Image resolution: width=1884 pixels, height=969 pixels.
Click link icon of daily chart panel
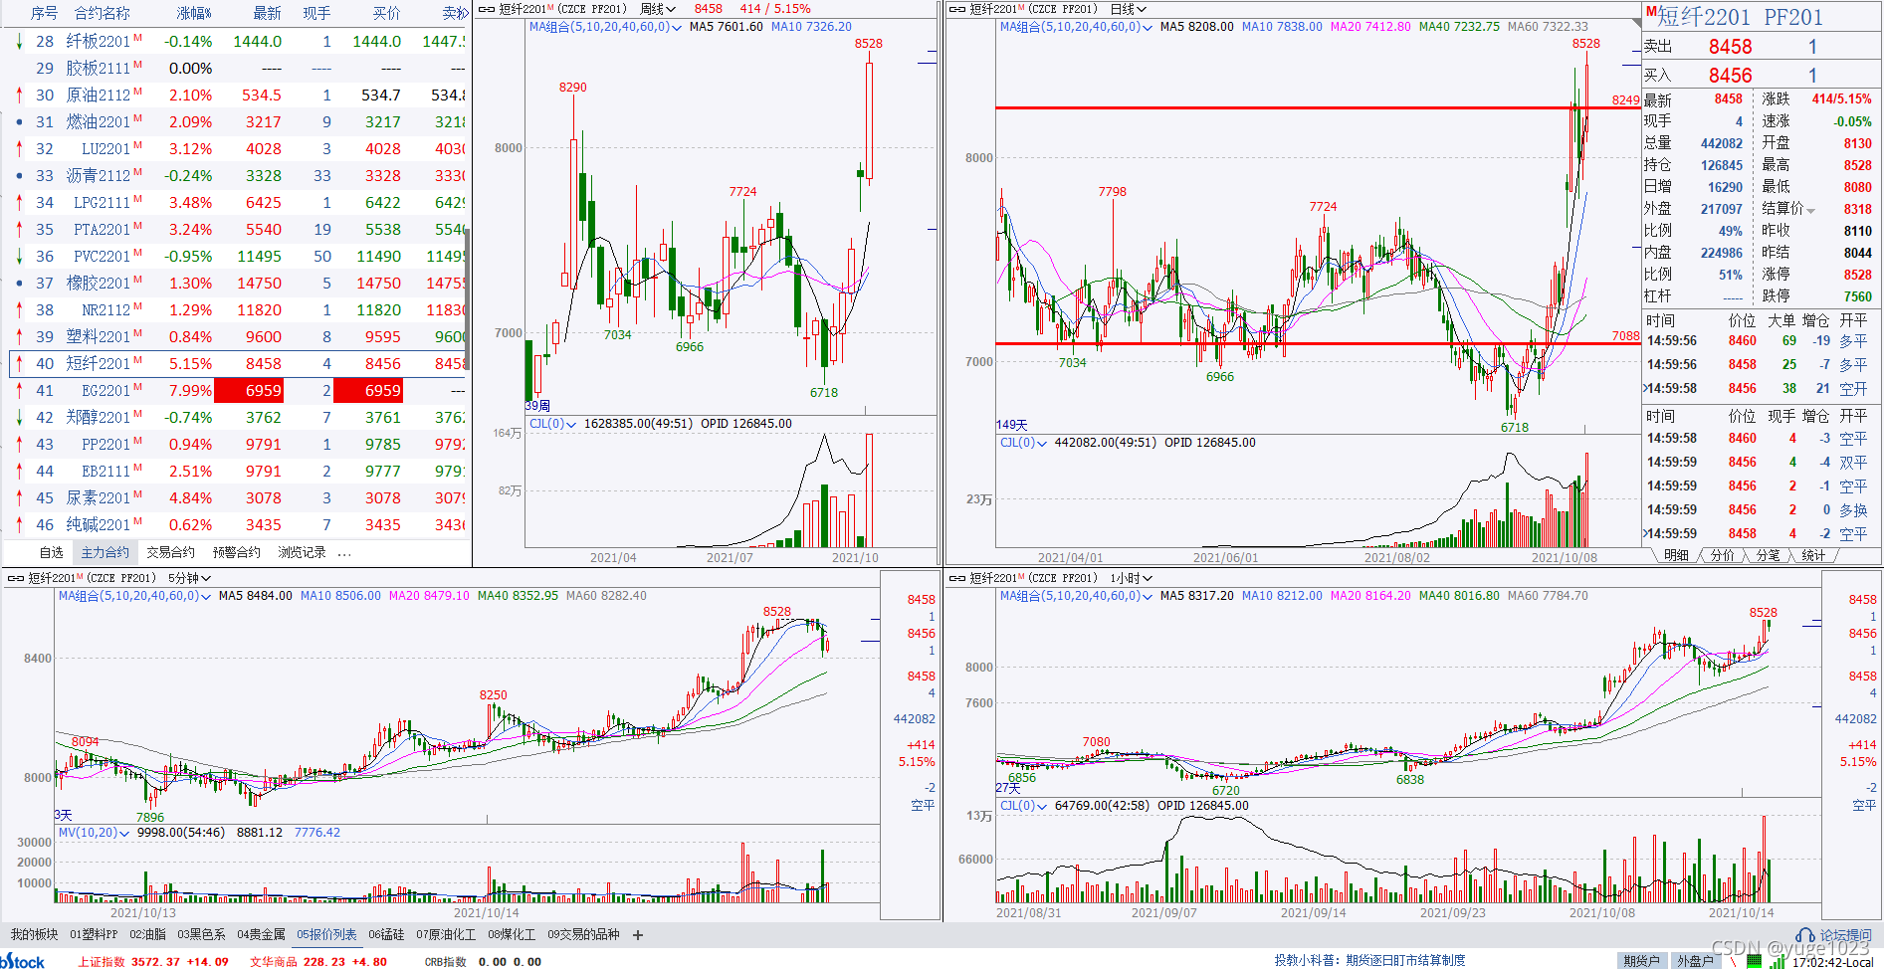point(956,9)
